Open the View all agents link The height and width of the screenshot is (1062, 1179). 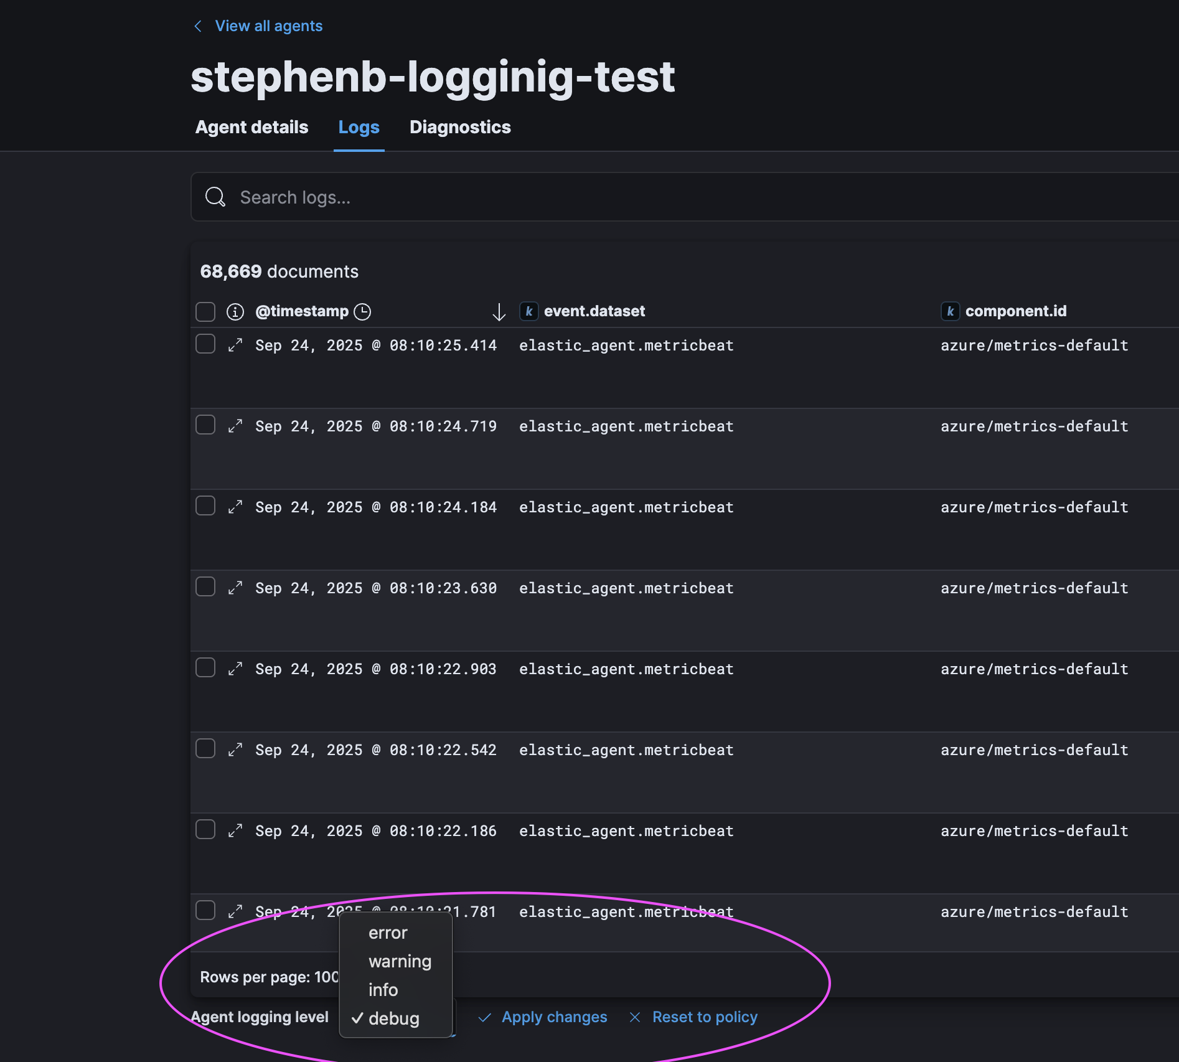[269, 26]
